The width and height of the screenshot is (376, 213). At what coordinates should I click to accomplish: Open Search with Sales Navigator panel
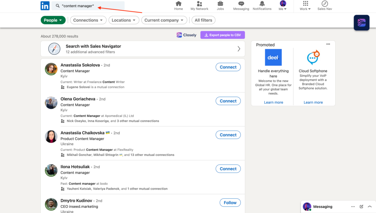coord(143,48)
